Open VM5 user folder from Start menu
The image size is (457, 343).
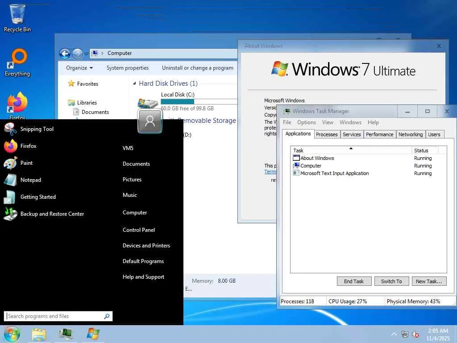click(128, 148)
